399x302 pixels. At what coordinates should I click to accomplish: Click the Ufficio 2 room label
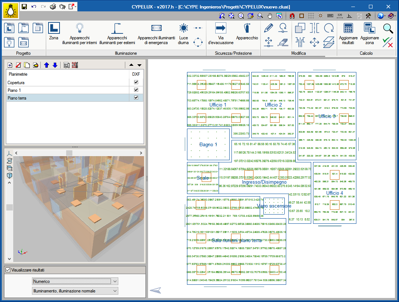pos(273,105)
